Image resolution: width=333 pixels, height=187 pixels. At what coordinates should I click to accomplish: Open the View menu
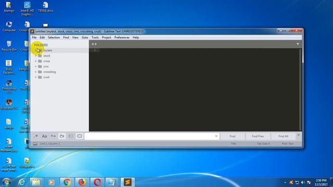coord(75,37)
